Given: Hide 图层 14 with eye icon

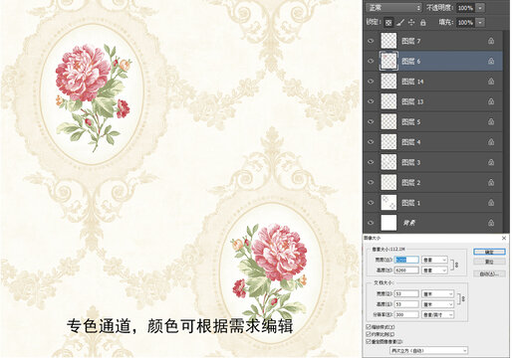Looking at the screenshot, I should tap(371, 82).
